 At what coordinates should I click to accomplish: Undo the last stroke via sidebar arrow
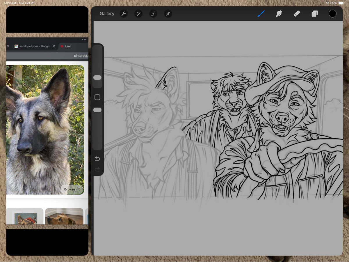(x=97, y=159)
